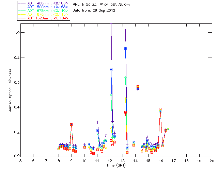
Task: Click the 0.8 y-axis tick label
Action: click(16, 57)
